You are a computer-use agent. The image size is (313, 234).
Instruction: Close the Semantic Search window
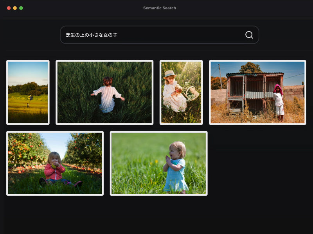9,8
